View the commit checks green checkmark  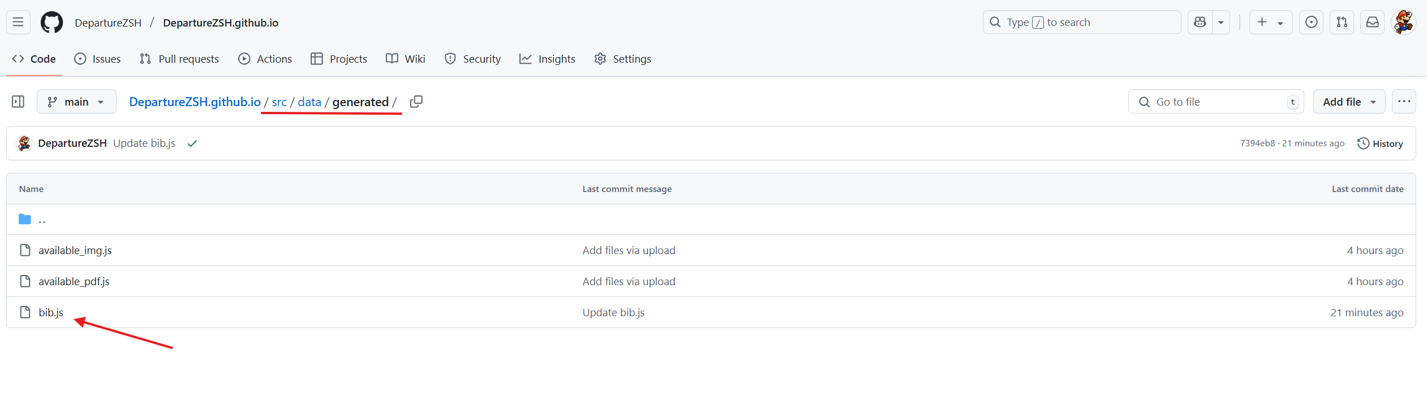pyautogui.click(x=192, y=143)
